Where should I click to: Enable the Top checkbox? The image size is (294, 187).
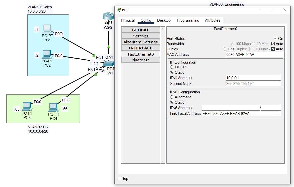click(120, 179)
